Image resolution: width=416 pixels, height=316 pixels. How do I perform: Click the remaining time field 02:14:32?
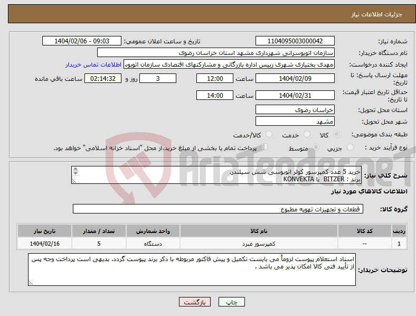pyautogui.click(x=103, y=78)
